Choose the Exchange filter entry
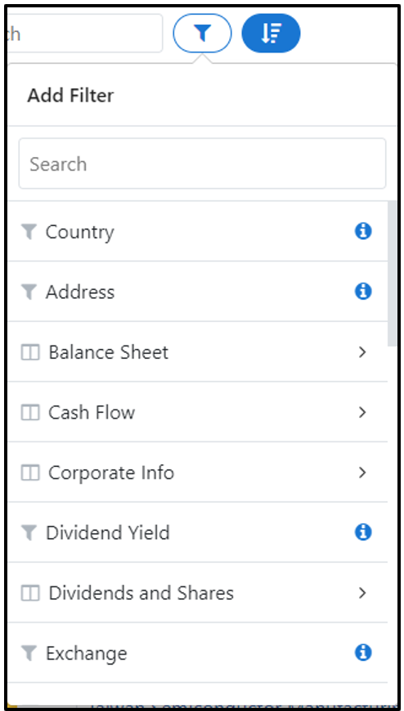404x711 pixels. click(x=197, y=653)
